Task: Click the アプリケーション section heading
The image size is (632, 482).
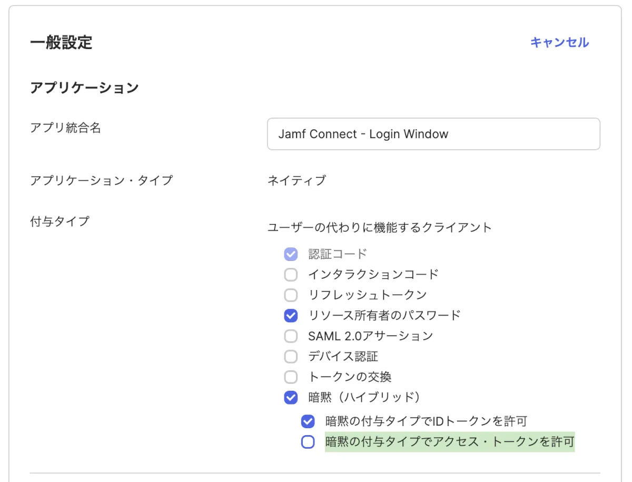Action: point(84,87)
